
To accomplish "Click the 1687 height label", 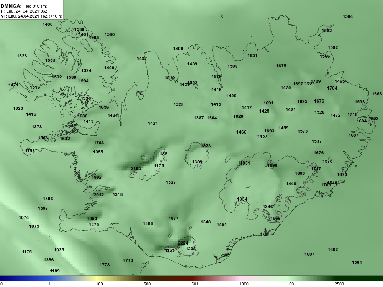I will (x=354, y=135).
